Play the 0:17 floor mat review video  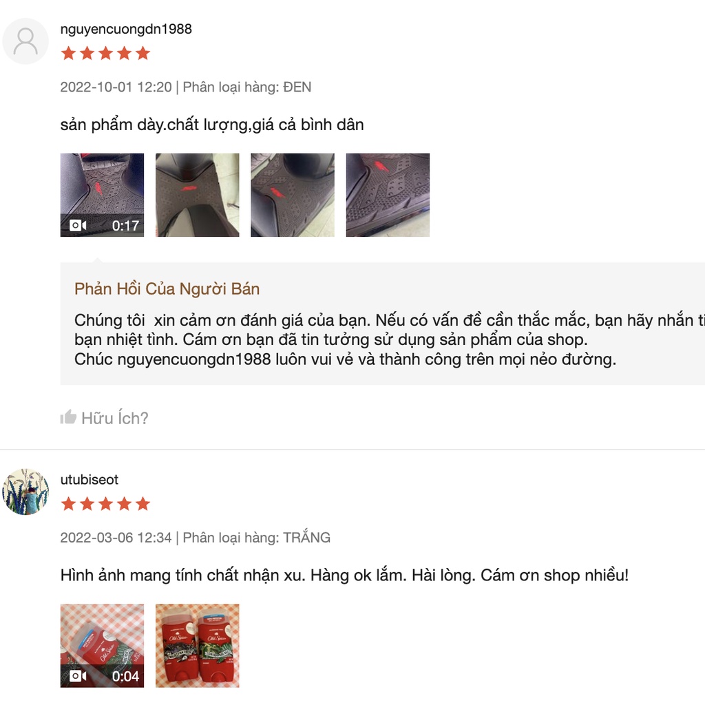pyautogui.click(x=102, y=195)
